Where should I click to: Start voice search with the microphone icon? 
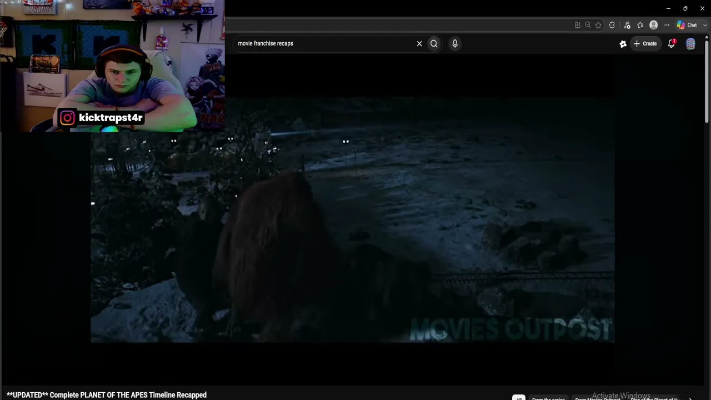pyautogui.click(x=455, y=43)
